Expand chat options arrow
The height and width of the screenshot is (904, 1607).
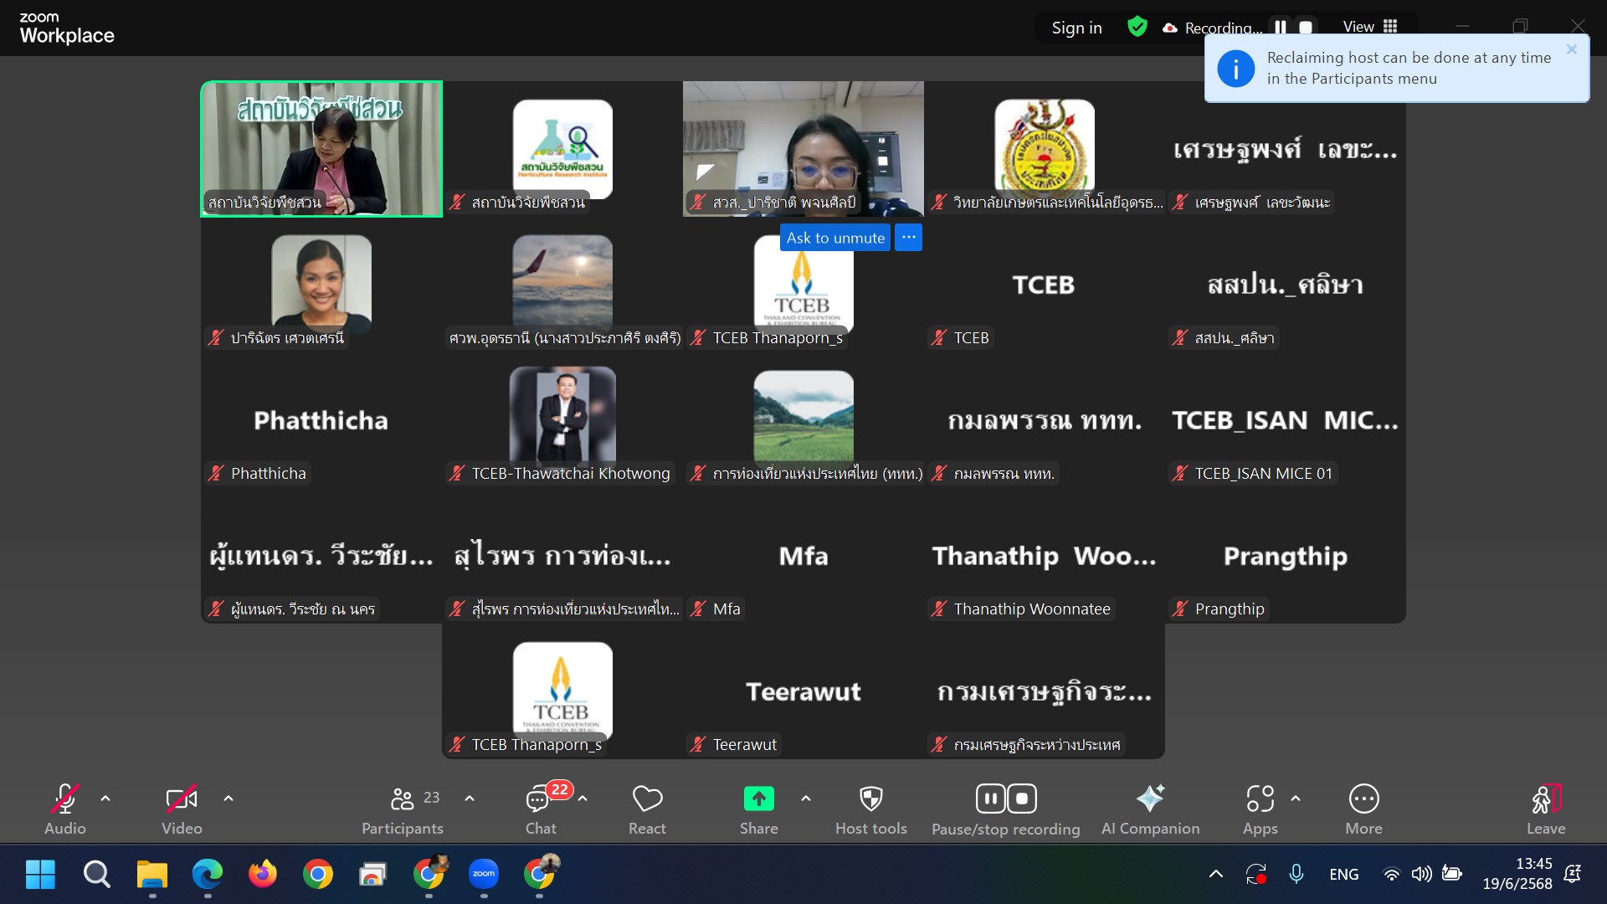[583, 799]
